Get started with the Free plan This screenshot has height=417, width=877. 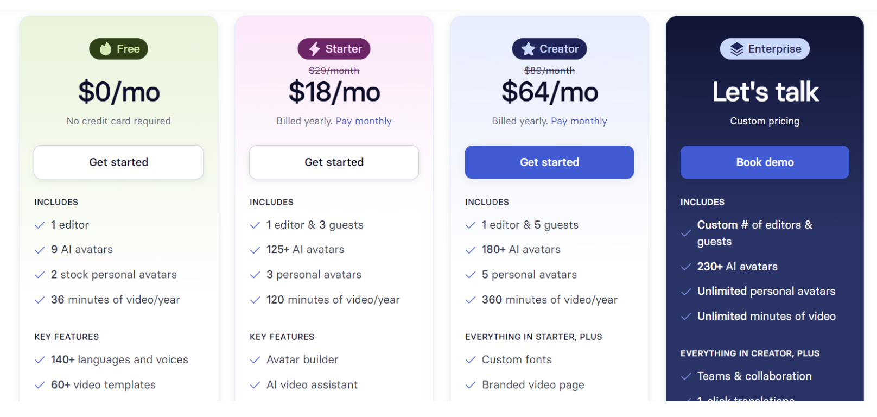(x=118, y=162)
